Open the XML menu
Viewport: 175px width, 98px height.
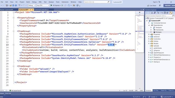(40, 2)
